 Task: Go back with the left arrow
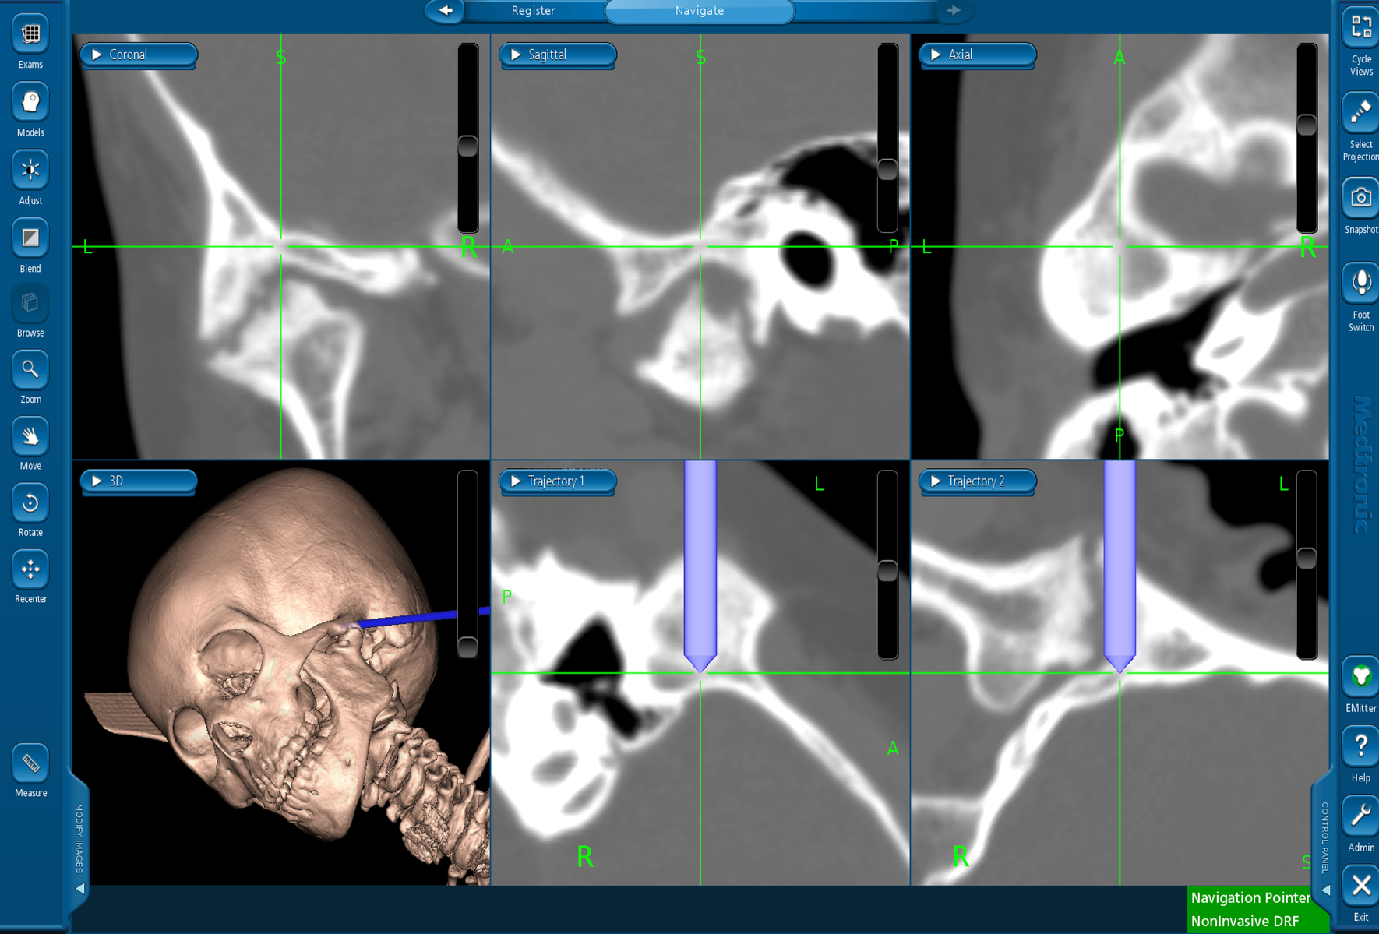tap(446, 11)
